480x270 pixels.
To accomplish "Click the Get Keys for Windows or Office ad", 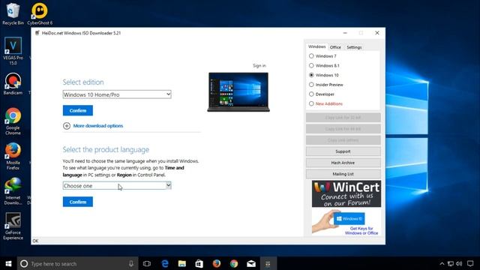I will point(346,222).
